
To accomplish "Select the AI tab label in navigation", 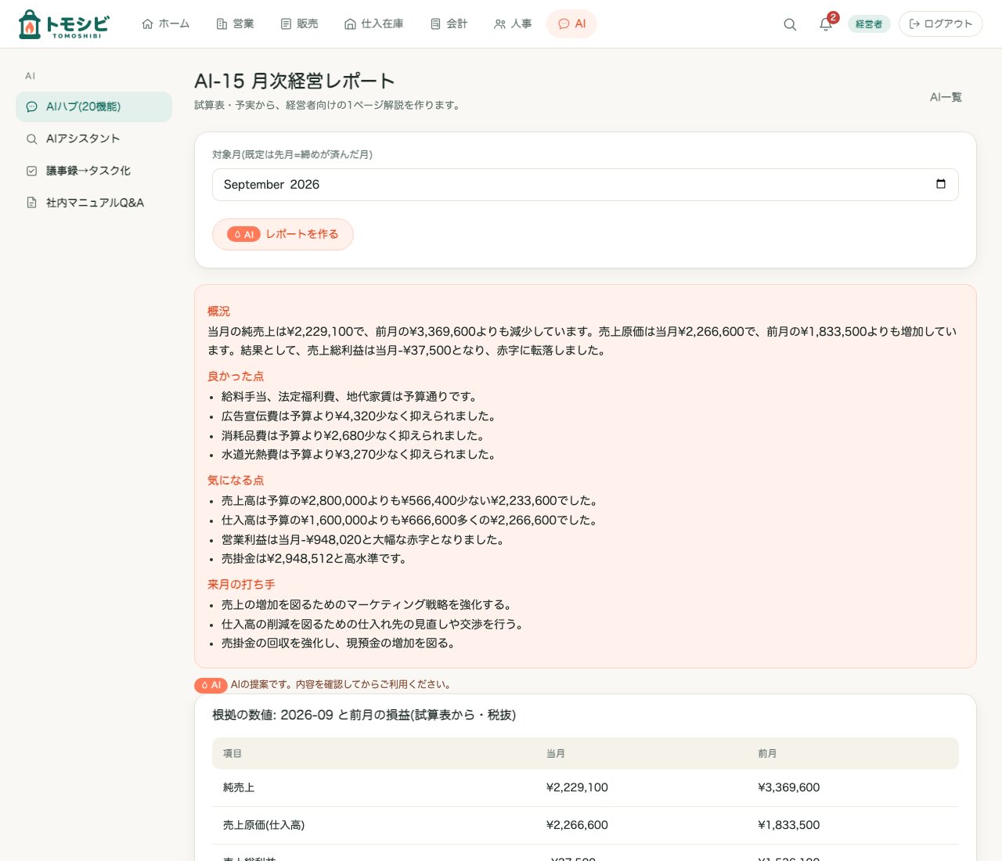I will (x=580, y=24).
